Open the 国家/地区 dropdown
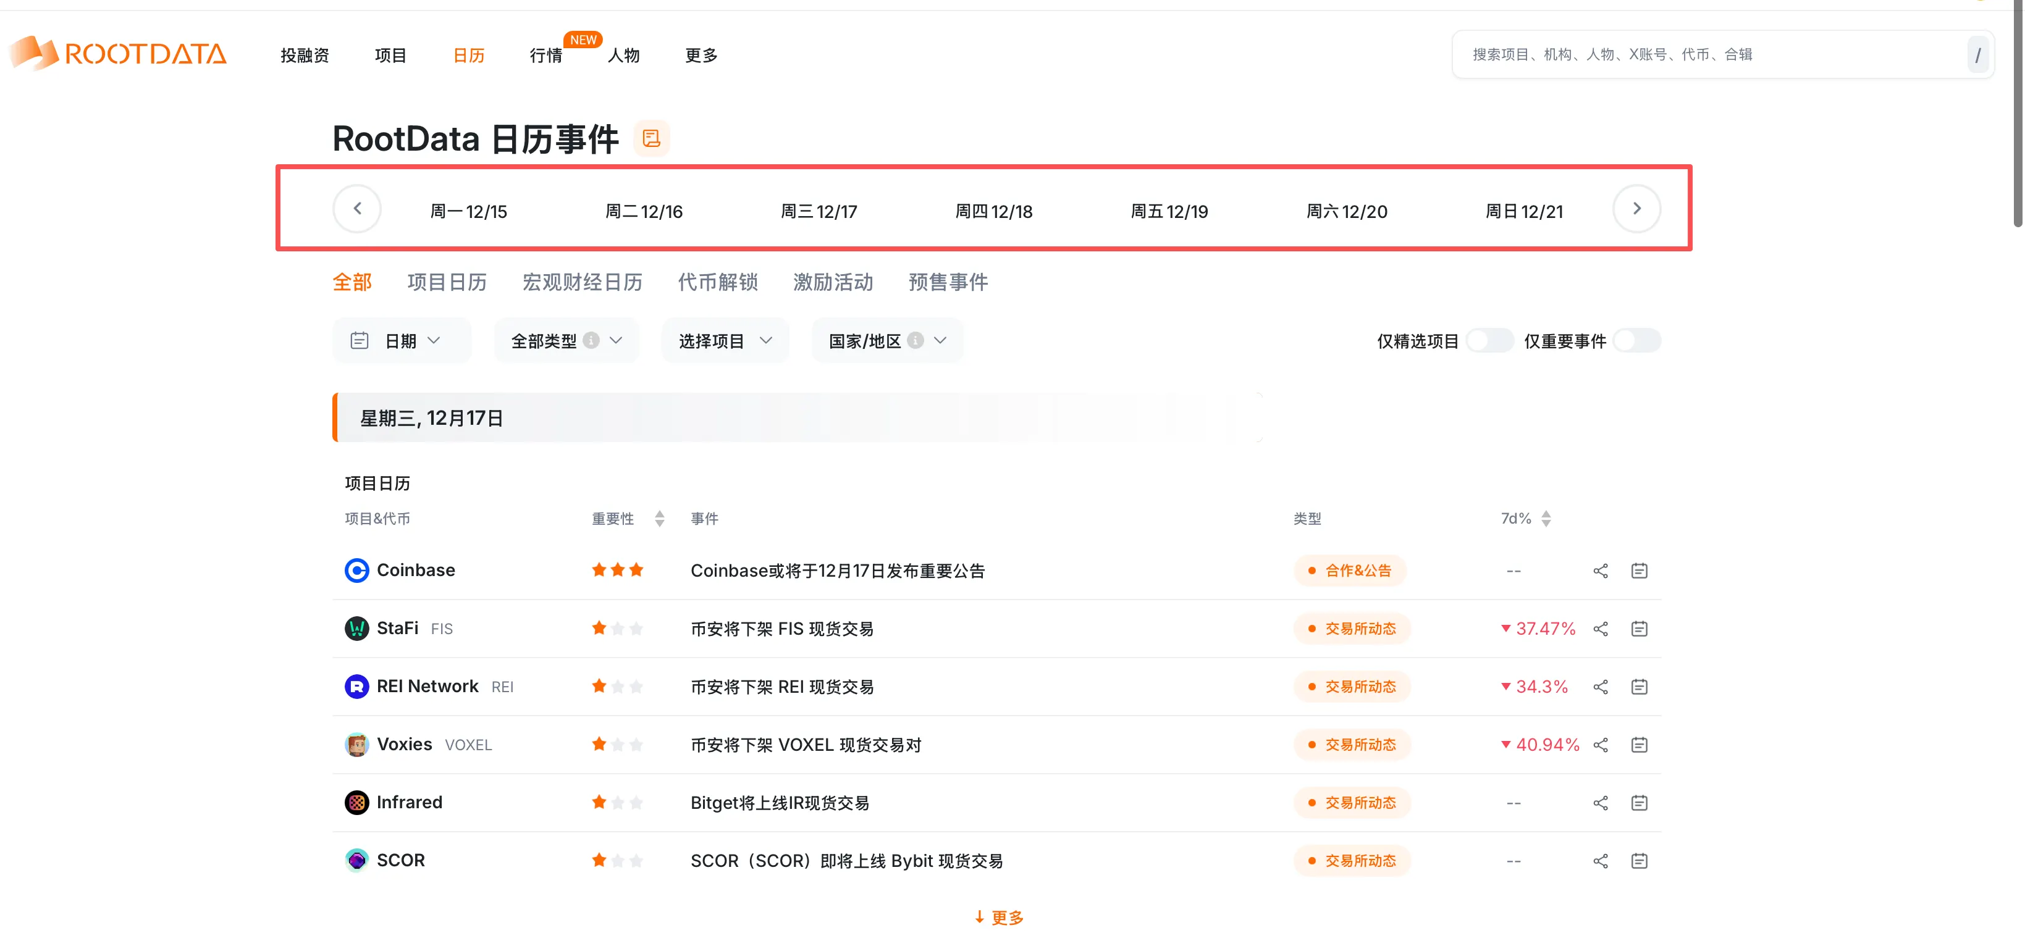This screenshot has height=941, width=2025. coord(886,341)
